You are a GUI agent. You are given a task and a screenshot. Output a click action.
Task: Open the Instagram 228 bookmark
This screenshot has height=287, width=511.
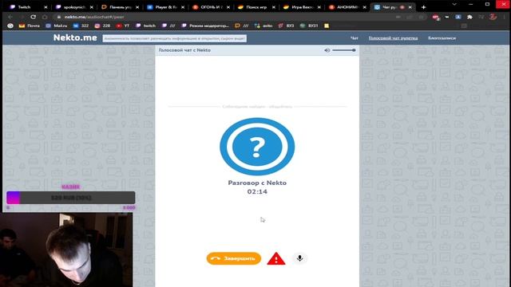tap(103, 26)
